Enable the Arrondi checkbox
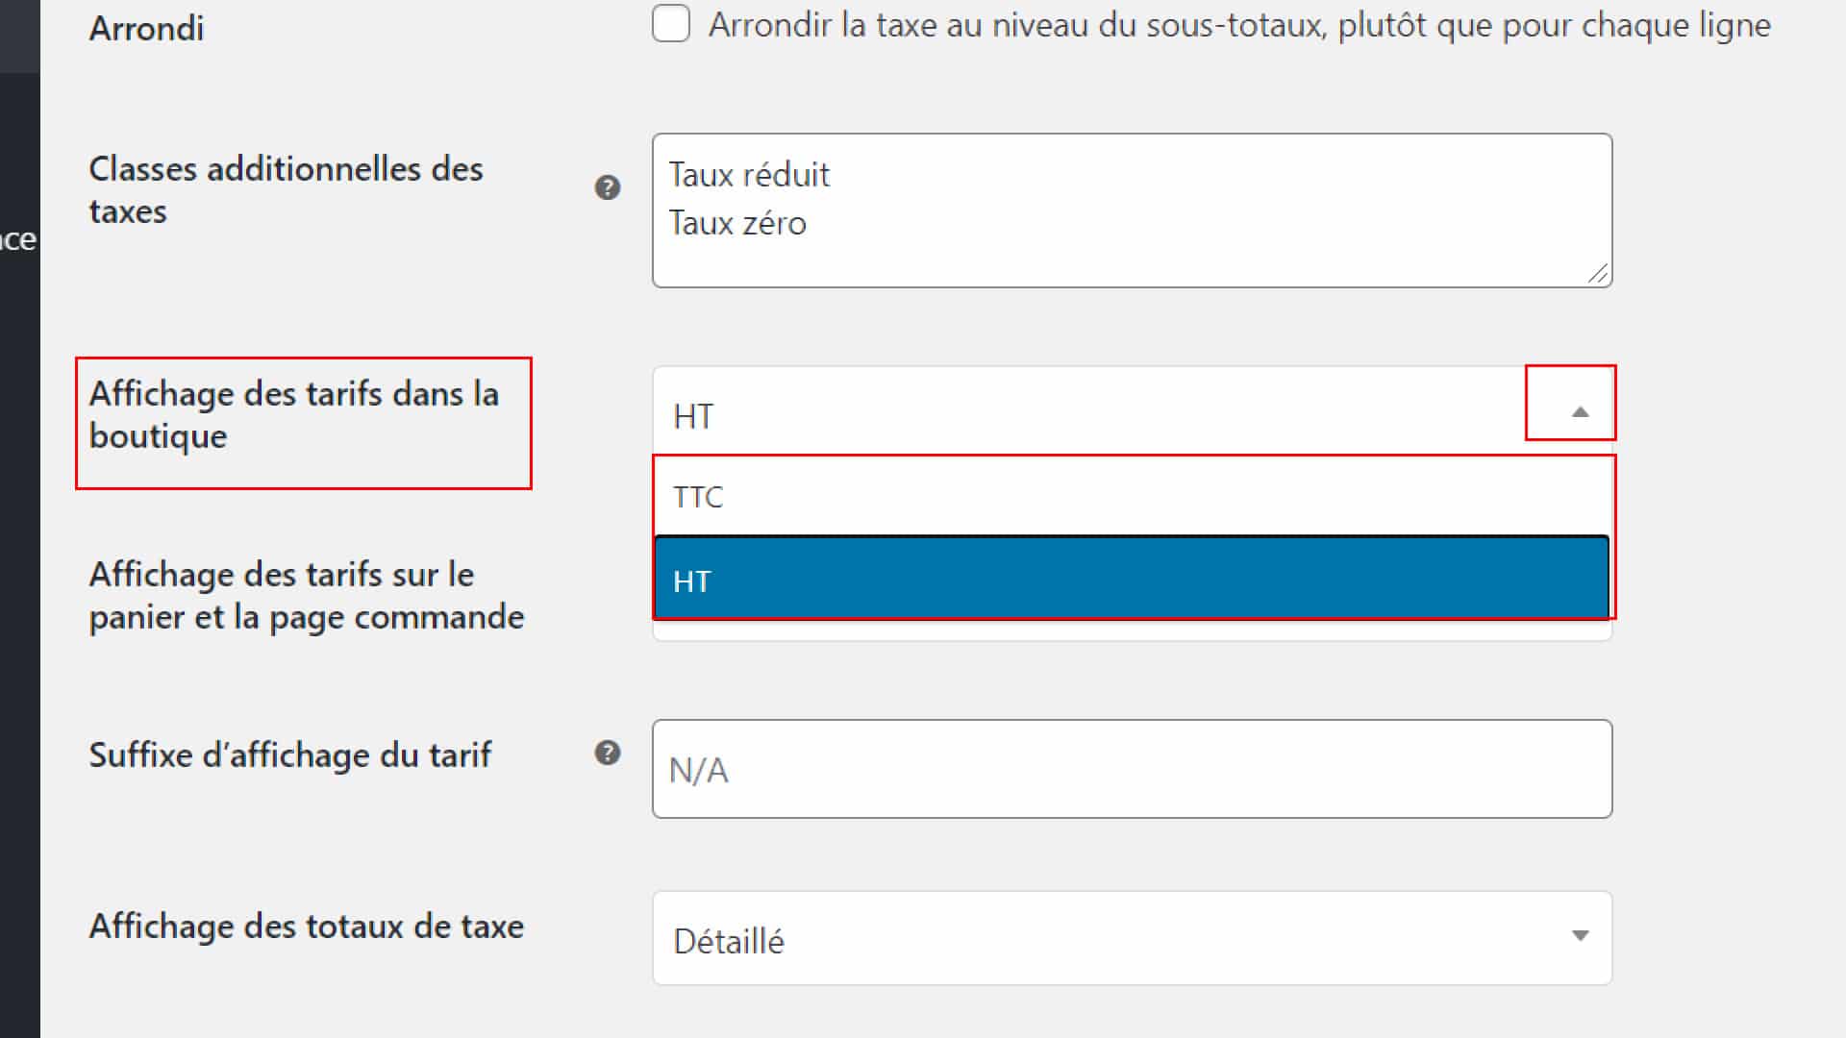 671,23
